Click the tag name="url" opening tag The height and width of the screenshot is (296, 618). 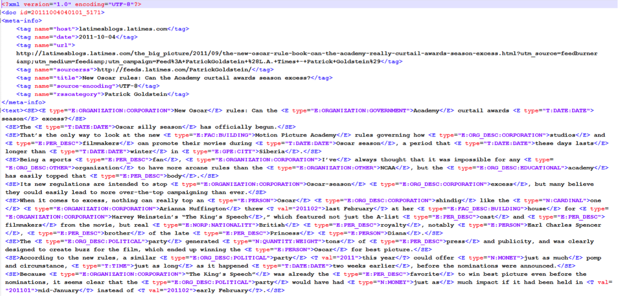tap(46, 45)
